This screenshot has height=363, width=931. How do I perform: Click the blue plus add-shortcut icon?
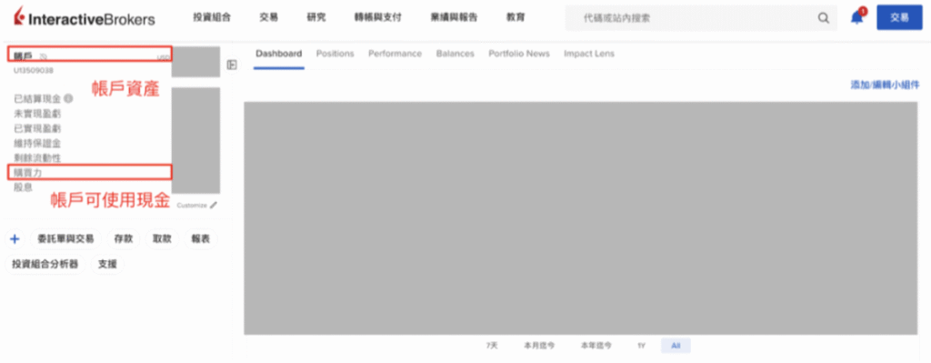[x=15, y=239]
